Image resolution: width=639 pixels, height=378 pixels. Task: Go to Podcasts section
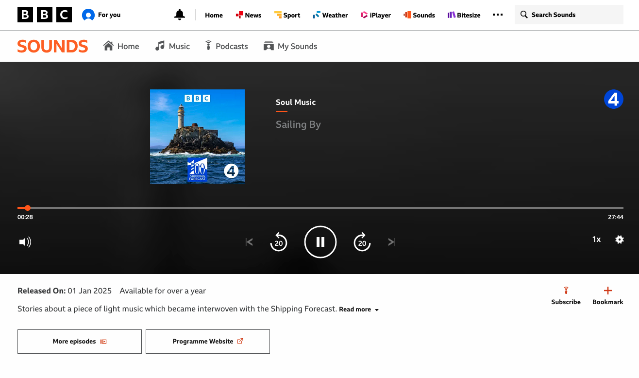226,46
